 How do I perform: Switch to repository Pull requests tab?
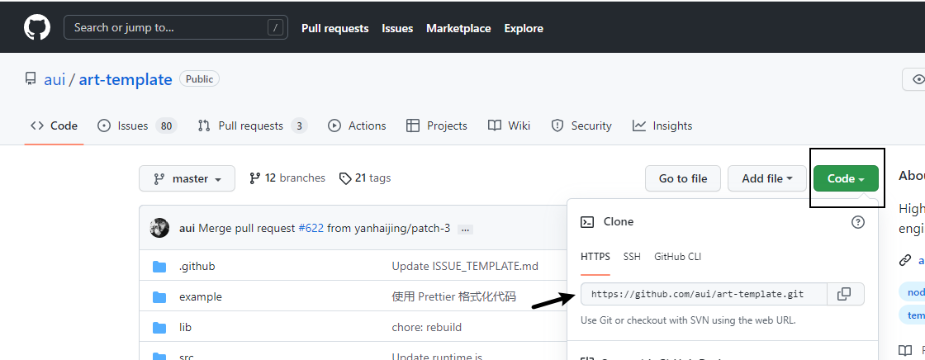252,126
